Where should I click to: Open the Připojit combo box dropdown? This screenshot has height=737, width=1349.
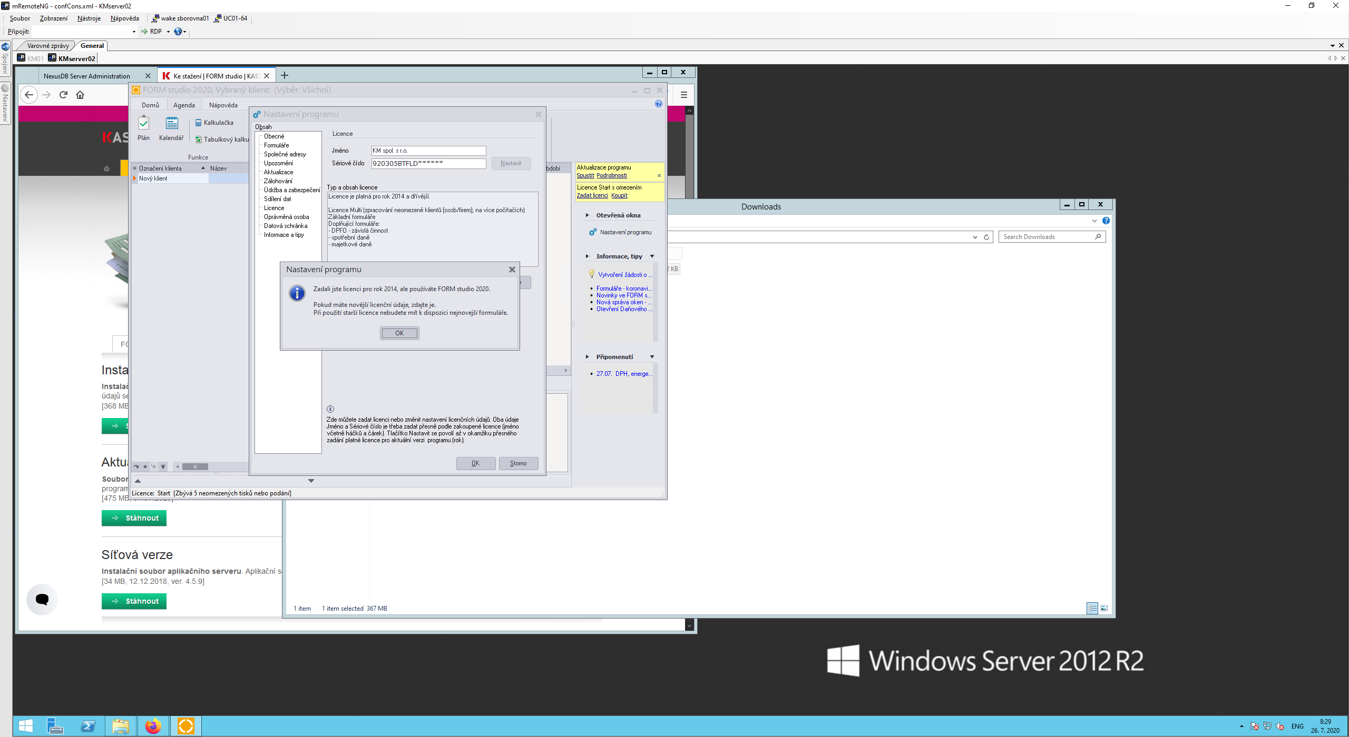[134, 32]
